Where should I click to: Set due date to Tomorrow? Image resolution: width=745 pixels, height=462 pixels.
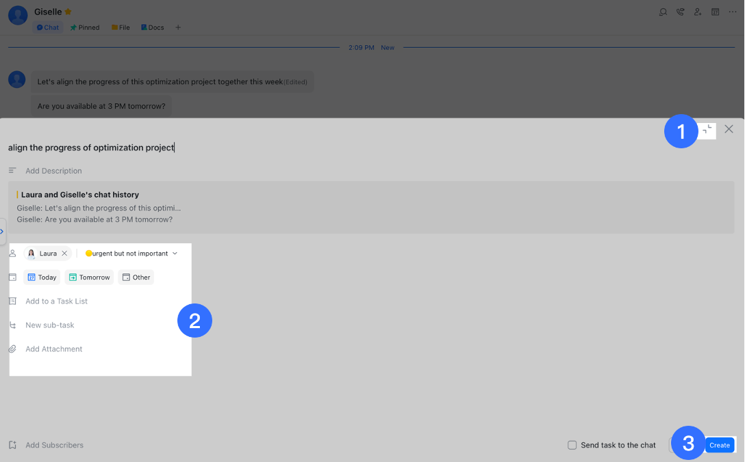pos(89,277)
